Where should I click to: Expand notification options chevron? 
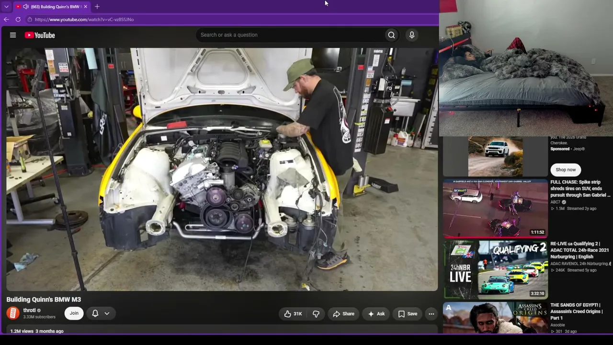click(x=107, y=313)
